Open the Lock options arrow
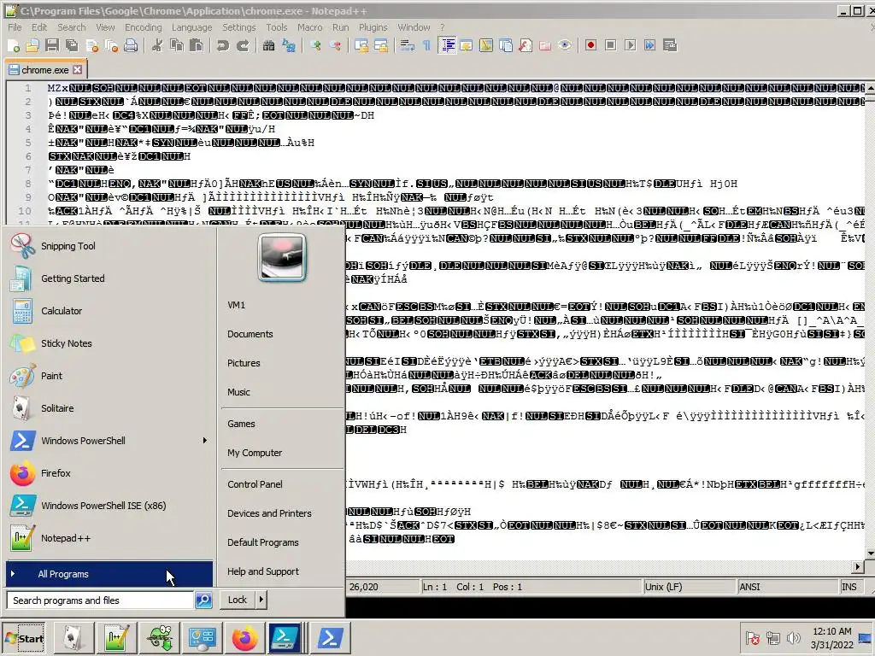 (x=261, y=600)
